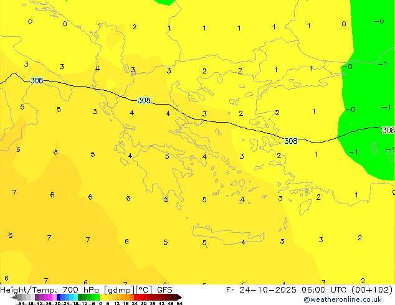Click the '[gdmp]' unit text in title
This screenshot has width=395, height=305.
coord(120,290)
